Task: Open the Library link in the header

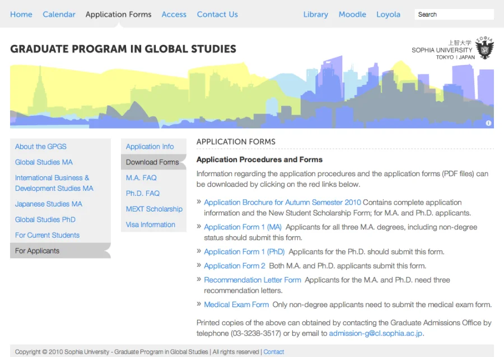Action: coord(316,15)
